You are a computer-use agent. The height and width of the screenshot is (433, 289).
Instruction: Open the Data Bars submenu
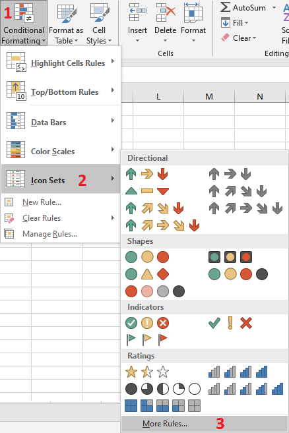pos(61,122)
